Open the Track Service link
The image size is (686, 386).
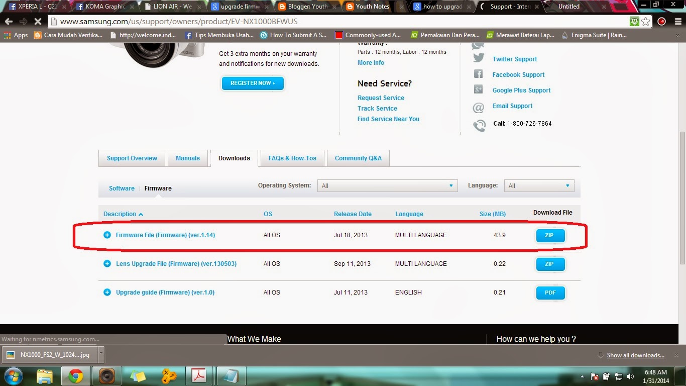[x=377, y=109]
